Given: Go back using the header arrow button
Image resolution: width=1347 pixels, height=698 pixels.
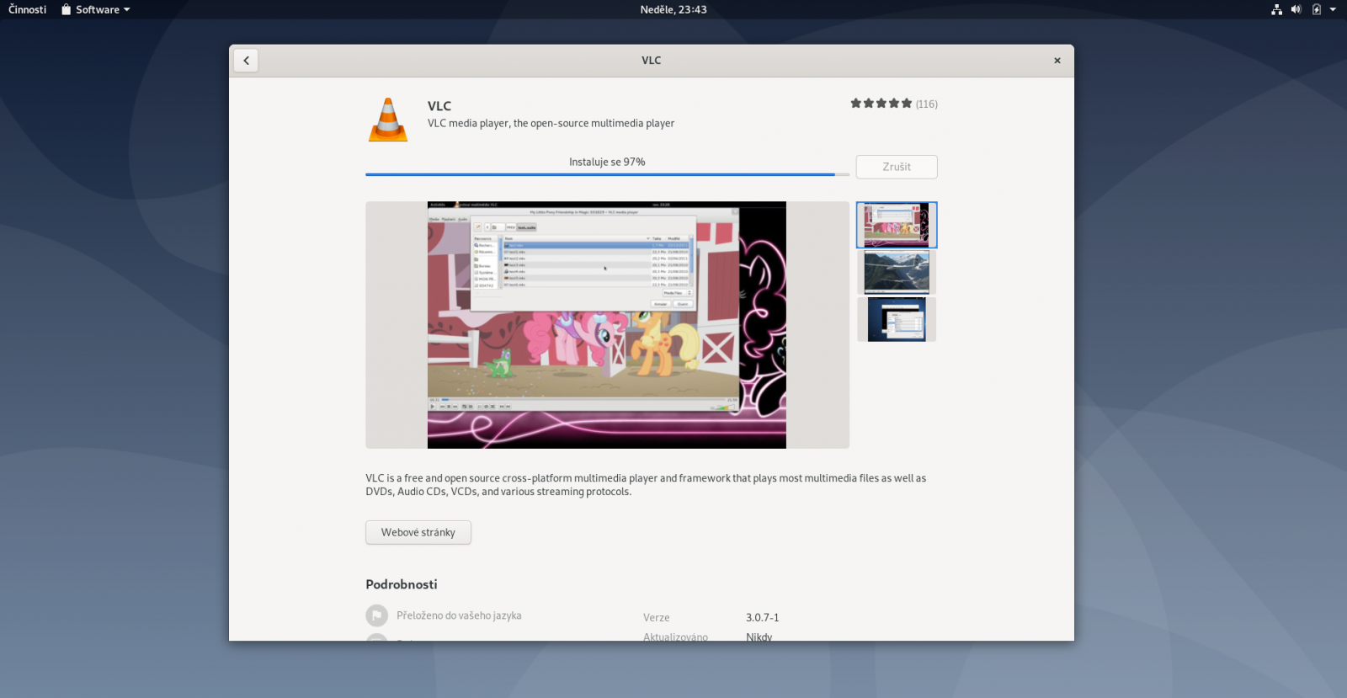Looking at the screenshot, I should coord(246,61).
